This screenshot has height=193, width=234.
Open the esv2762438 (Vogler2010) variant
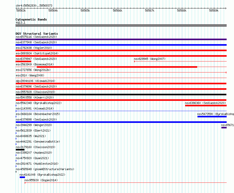[34, 48]
